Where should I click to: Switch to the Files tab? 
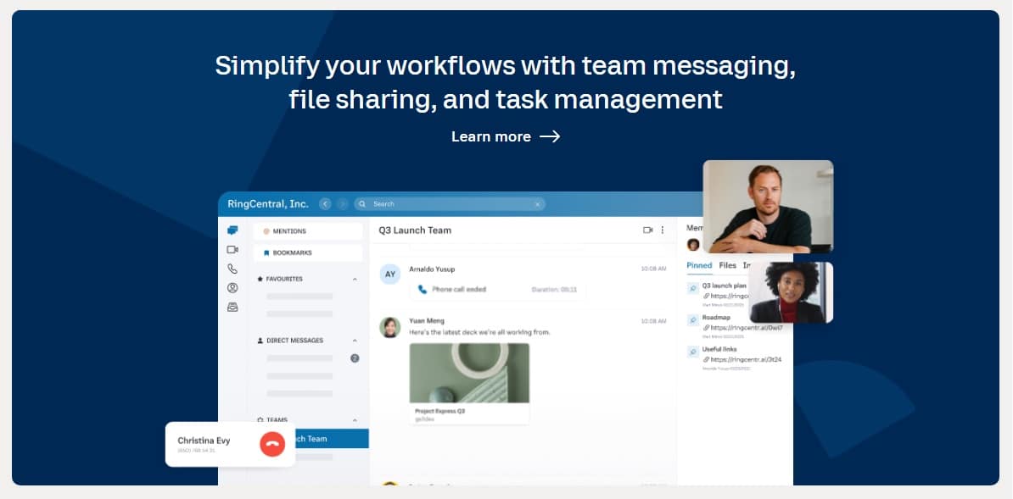[728, 265]
